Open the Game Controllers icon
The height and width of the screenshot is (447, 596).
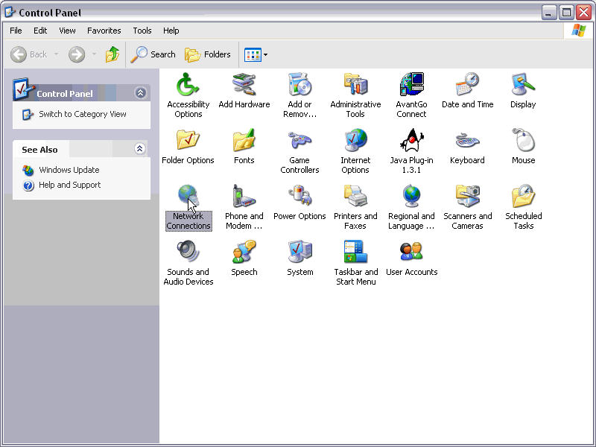[299, 140]
